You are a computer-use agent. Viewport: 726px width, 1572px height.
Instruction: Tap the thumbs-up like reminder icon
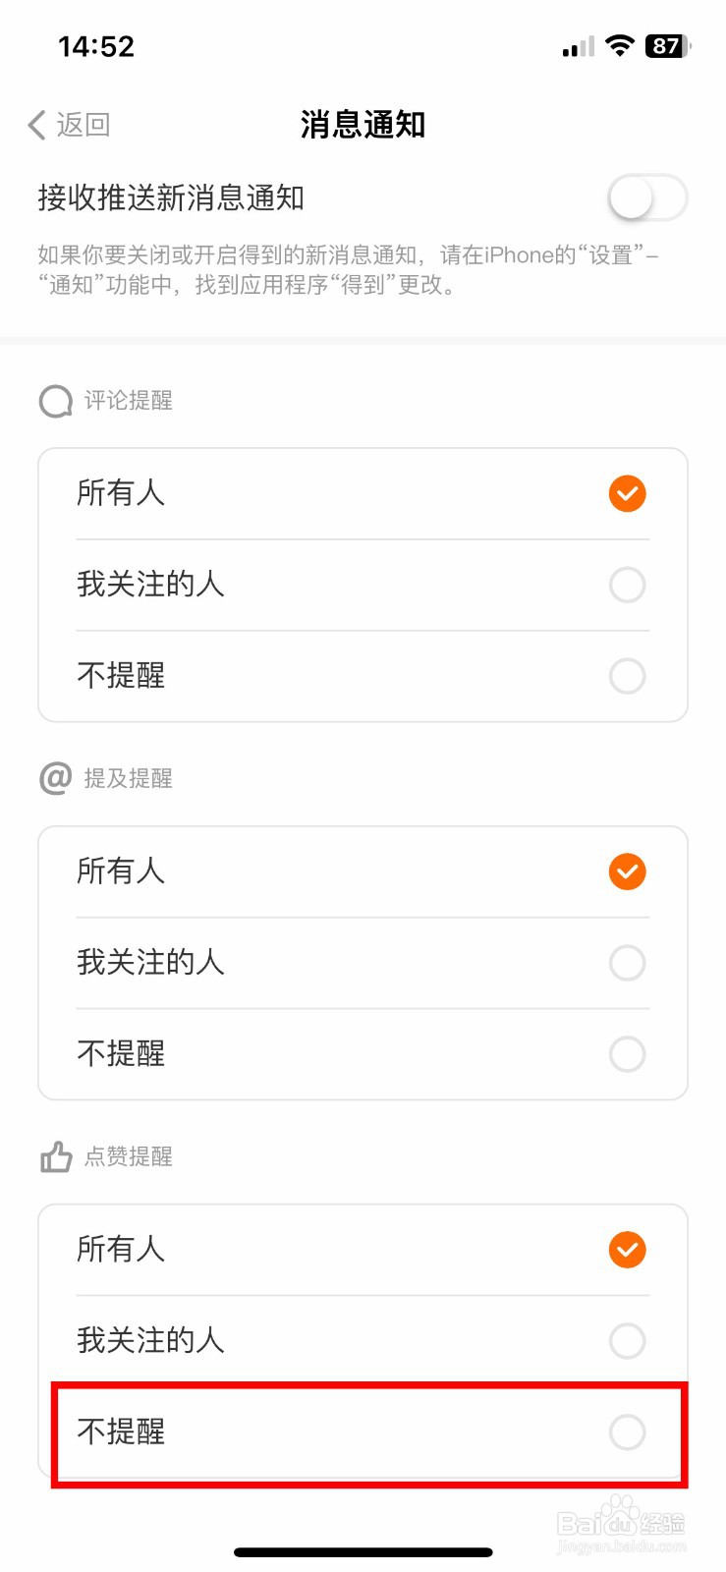(56, 1156)
